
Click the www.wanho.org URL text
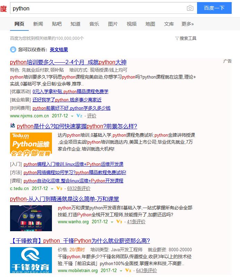click(x=73, y=222)
